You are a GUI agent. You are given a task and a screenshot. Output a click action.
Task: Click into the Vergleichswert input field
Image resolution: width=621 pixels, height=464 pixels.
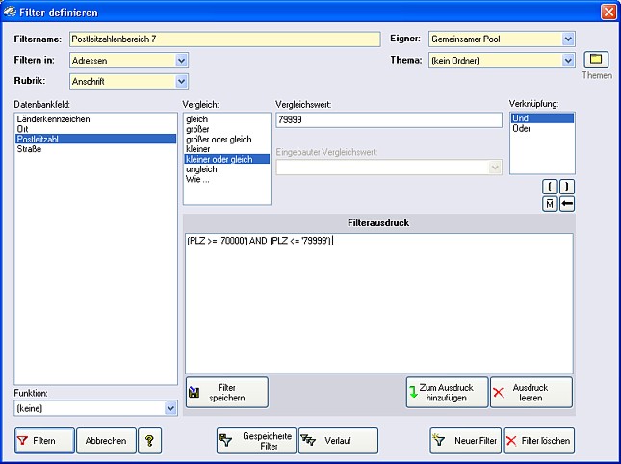point(388,120)
